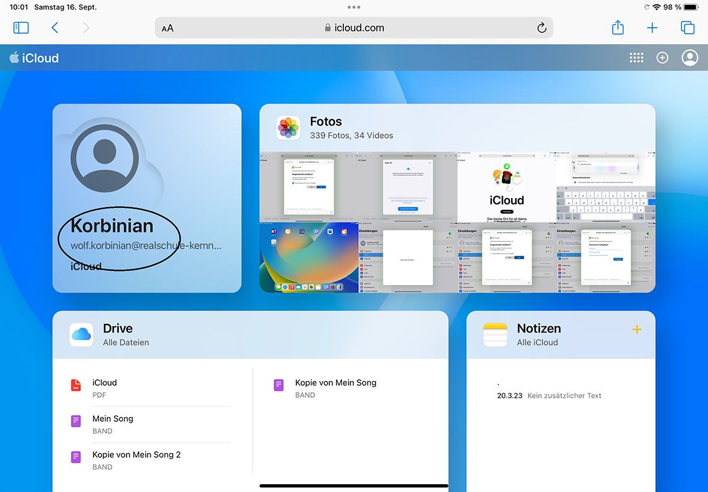The width and height of the screenshot is (708, 492).
Task: Click the iCloud logo in the header
Action: (x=34, y=58)
